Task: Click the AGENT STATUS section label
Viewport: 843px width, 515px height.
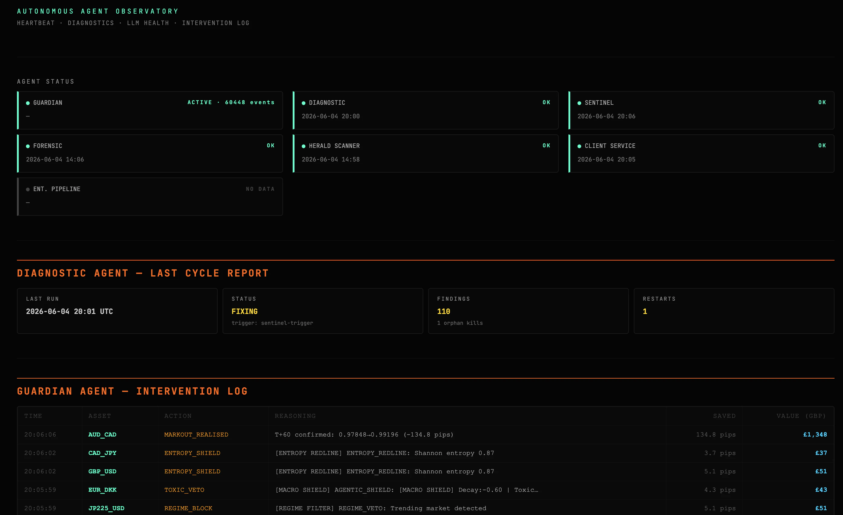Action: (45, 81)
